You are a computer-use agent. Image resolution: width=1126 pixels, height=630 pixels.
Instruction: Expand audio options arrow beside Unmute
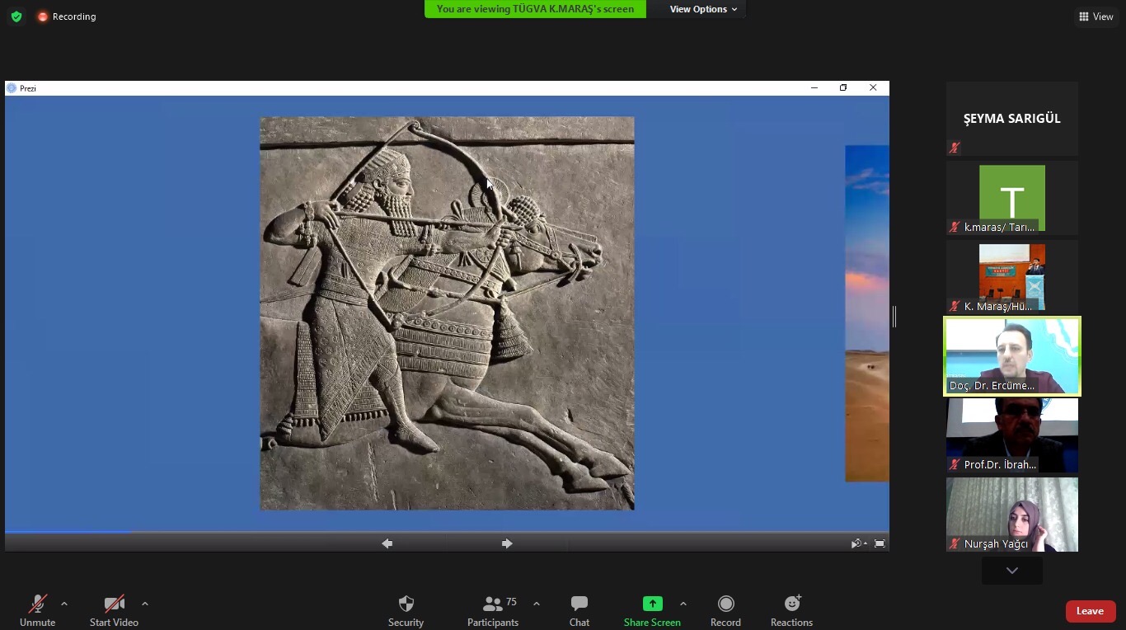pyautogui.click(x=64, y=604)
